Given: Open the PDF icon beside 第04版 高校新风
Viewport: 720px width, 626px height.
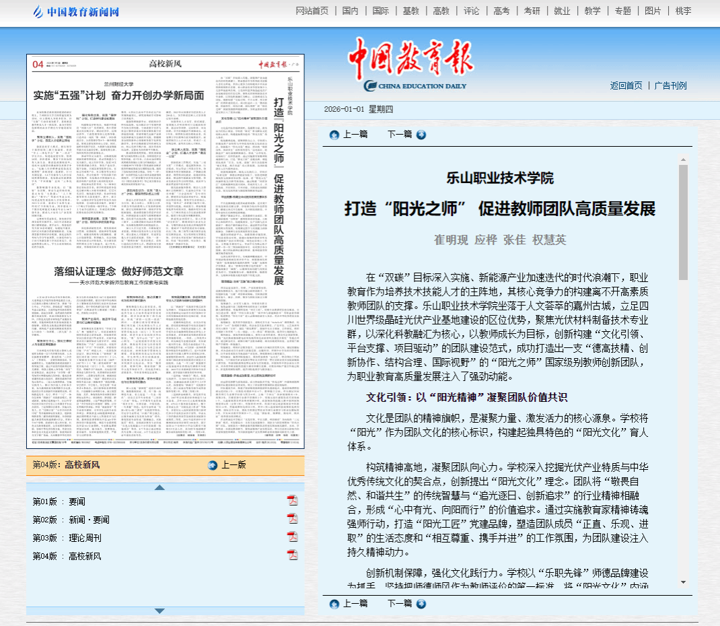Looking at the screenshot, I should click(x=292, y=555).
